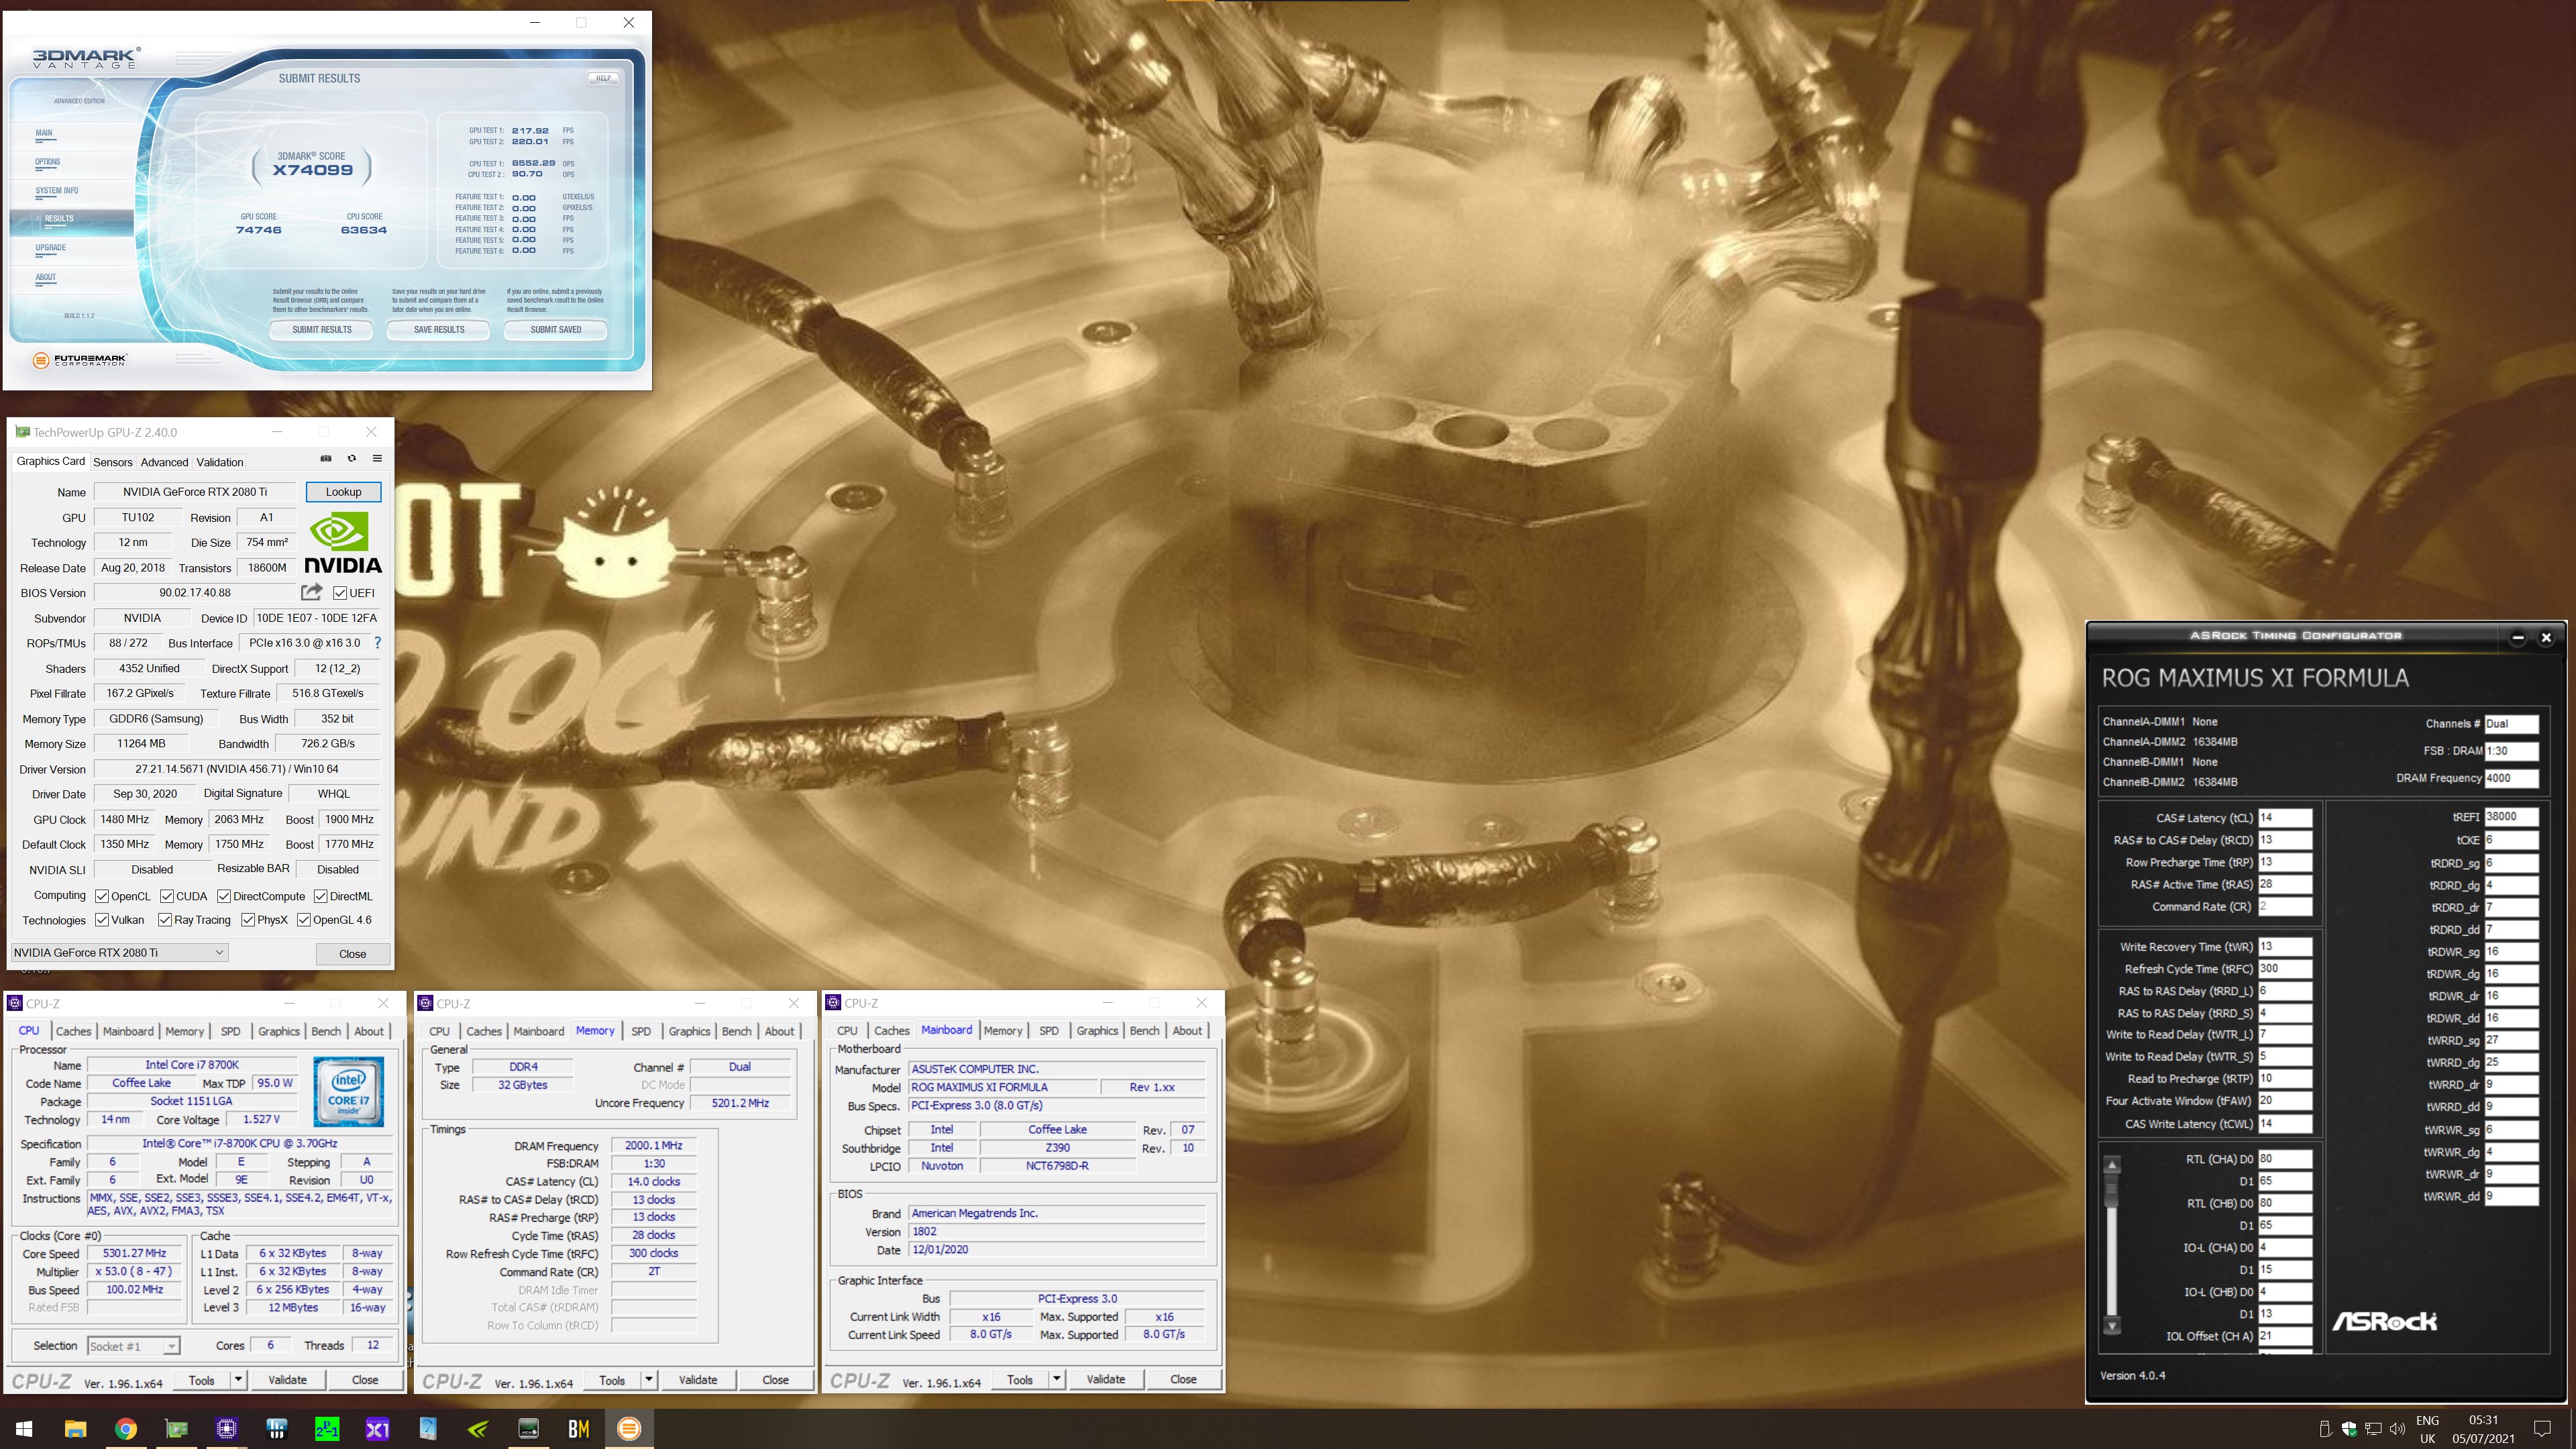This screenshot has width=2576, height=1449.
Task: Click the Bus Interface question mark in GPU-Z
Action: pyautogui.click(x=377, y=643)
